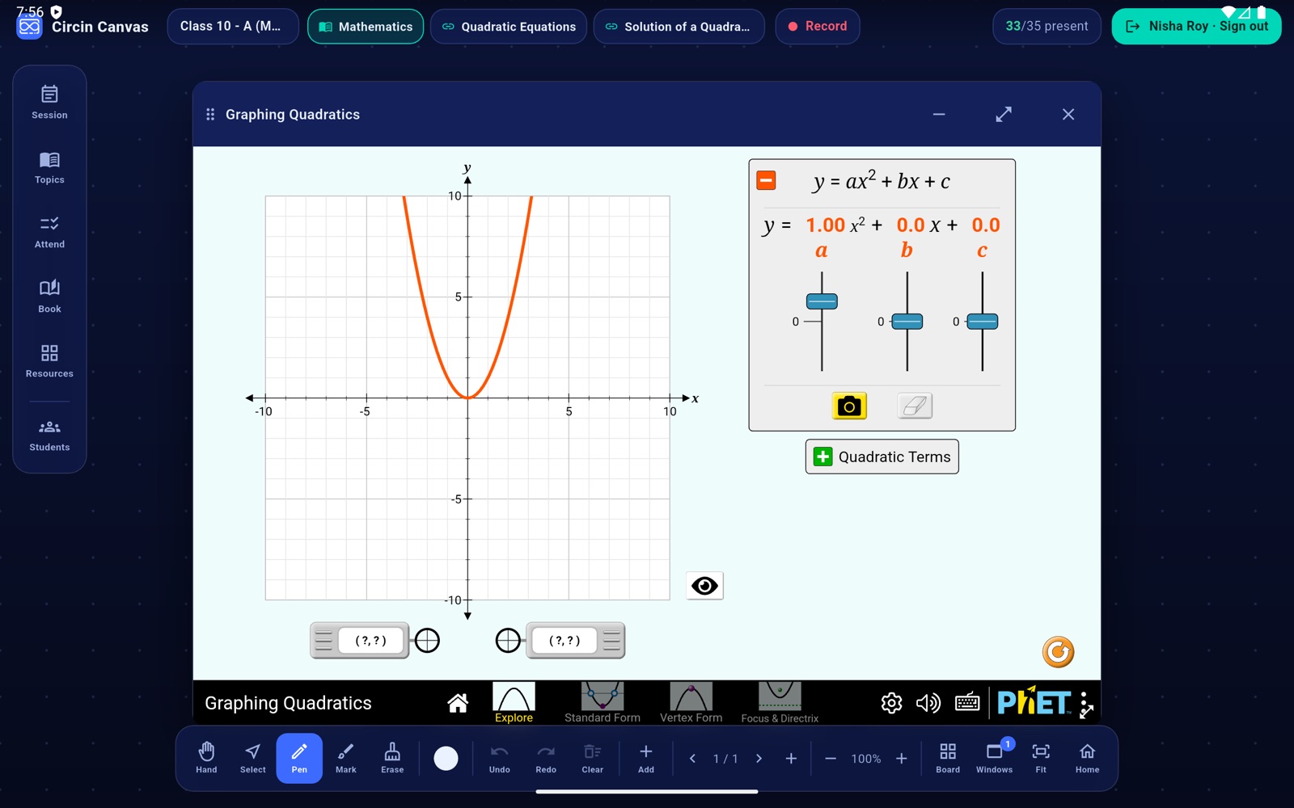Open the Book sidebar item

(49, 297)
